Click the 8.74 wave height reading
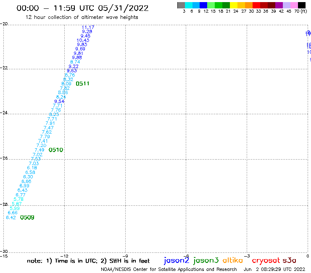The image size is (311, 273). 75,62
